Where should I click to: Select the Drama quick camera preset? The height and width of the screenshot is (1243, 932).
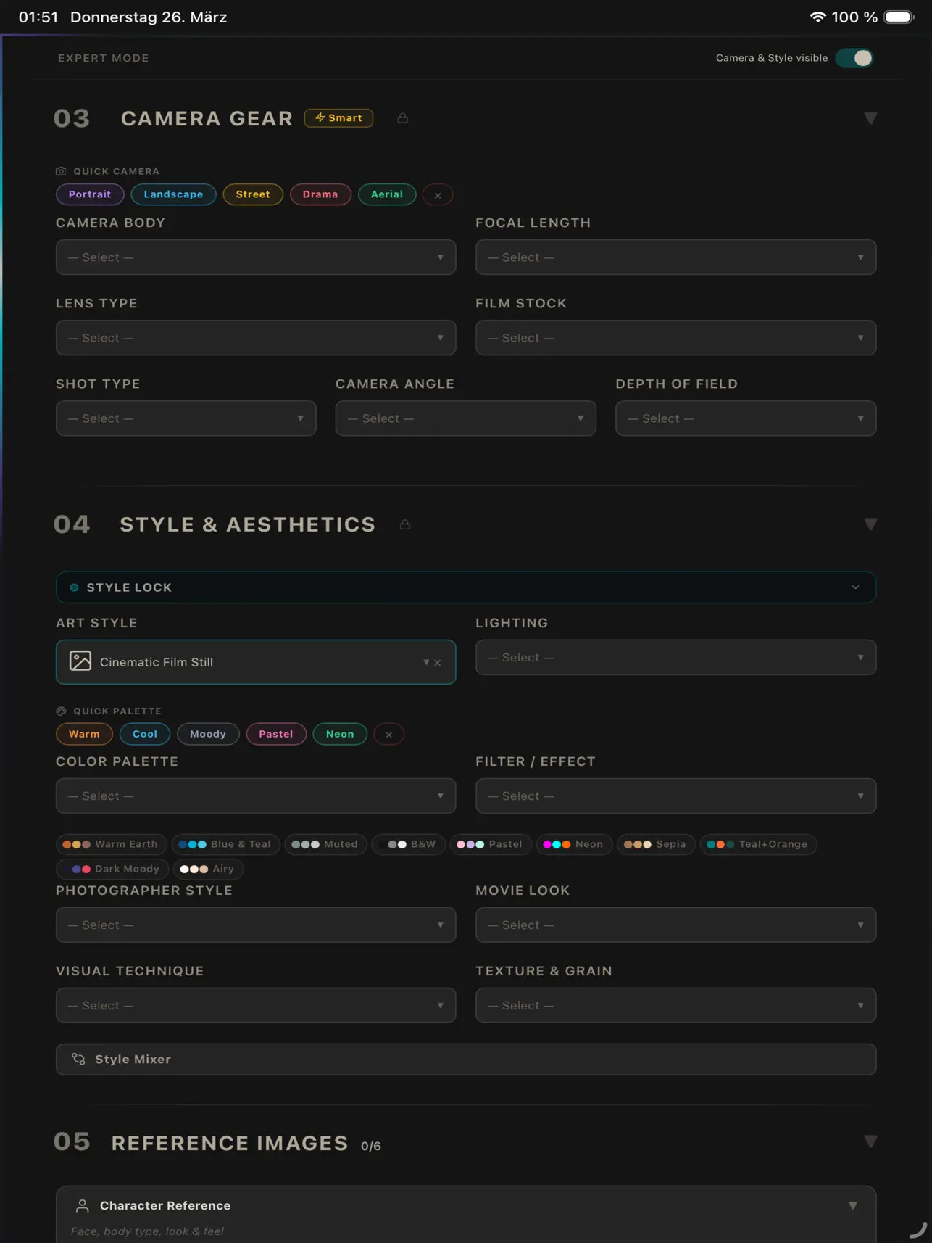click(x=320, y=194)
